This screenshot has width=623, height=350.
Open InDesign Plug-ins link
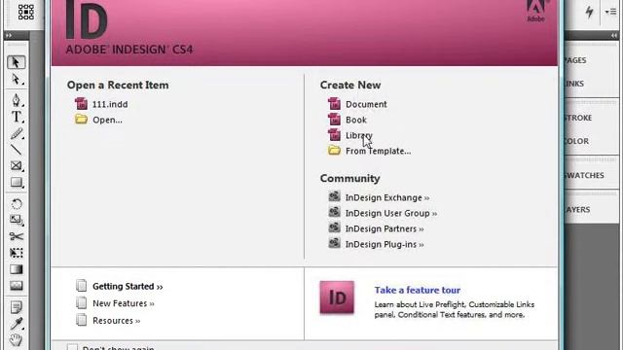coord(385,244)
